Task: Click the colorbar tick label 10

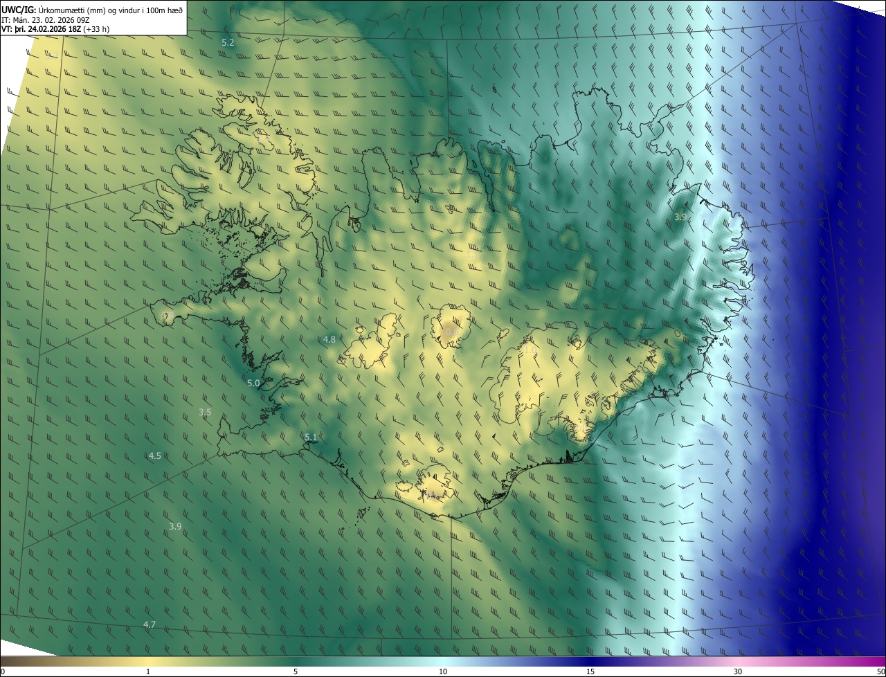Action: coord(443,671)
